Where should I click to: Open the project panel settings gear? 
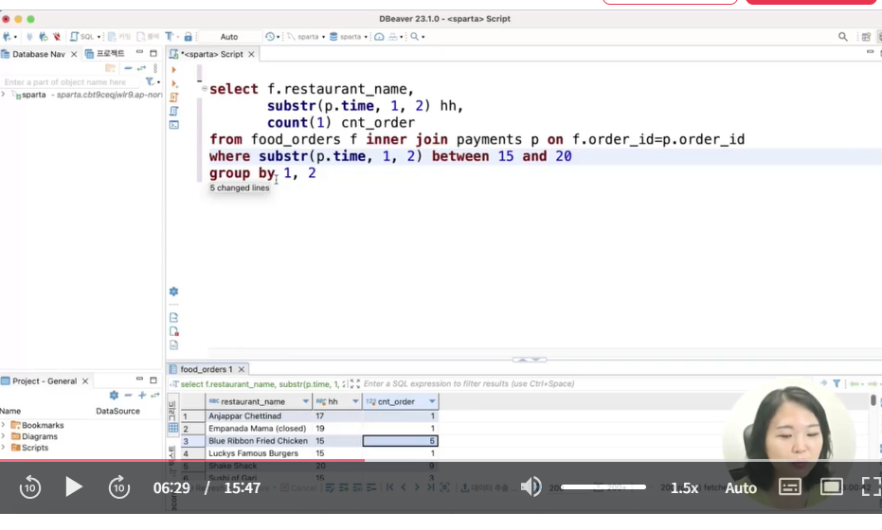114,395
